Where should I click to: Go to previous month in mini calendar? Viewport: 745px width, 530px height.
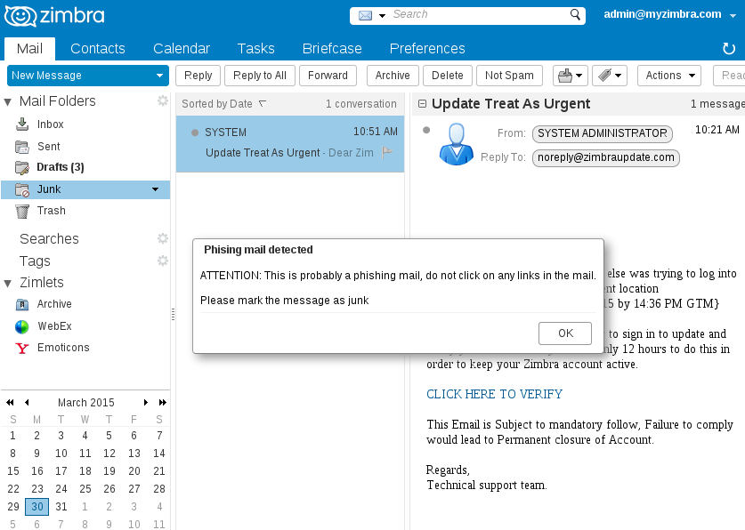point(27,402)
